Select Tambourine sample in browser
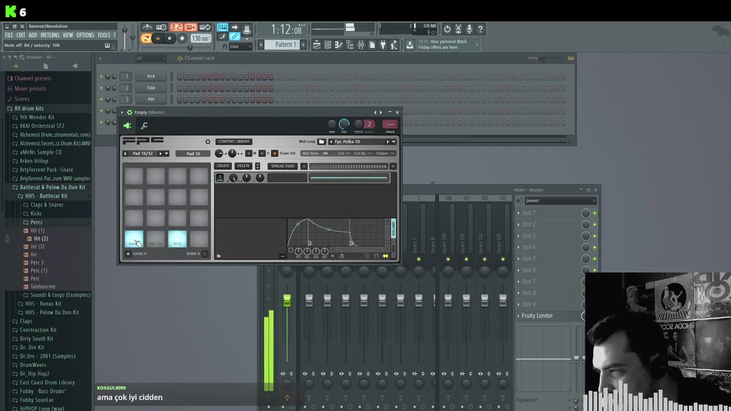Screen dimensions: 731x411 coord(43,287)
